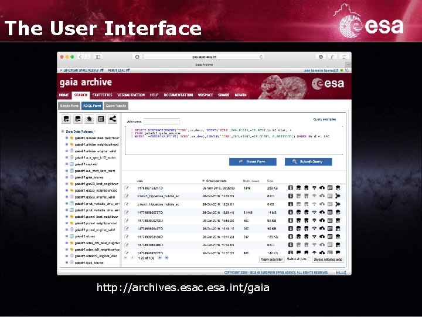Viewport: 422px width, 317px height.
Task: Click the cloud upload icon in the 259 KB row
Action: pos(322,188)
